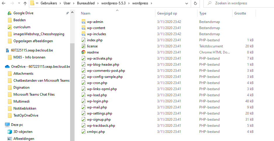Select the wp-load.php file name
The height and width of the screenshot is (141, 274).
pos(97,95)
